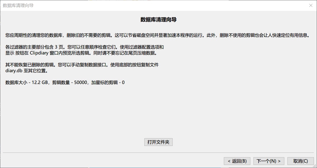Cancel the wizard with 取消(C)
Screen dimensions: 317x168
(301, 161)
